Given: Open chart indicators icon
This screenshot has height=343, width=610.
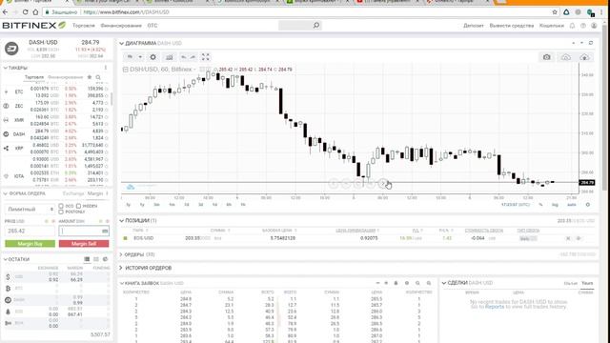Looking at the screenshot, I should coord(170,57).
